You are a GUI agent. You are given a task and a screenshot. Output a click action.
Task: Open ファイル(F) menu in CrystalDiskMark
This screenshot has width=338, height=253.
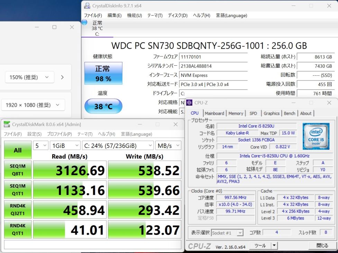click(x=13, y=134)
